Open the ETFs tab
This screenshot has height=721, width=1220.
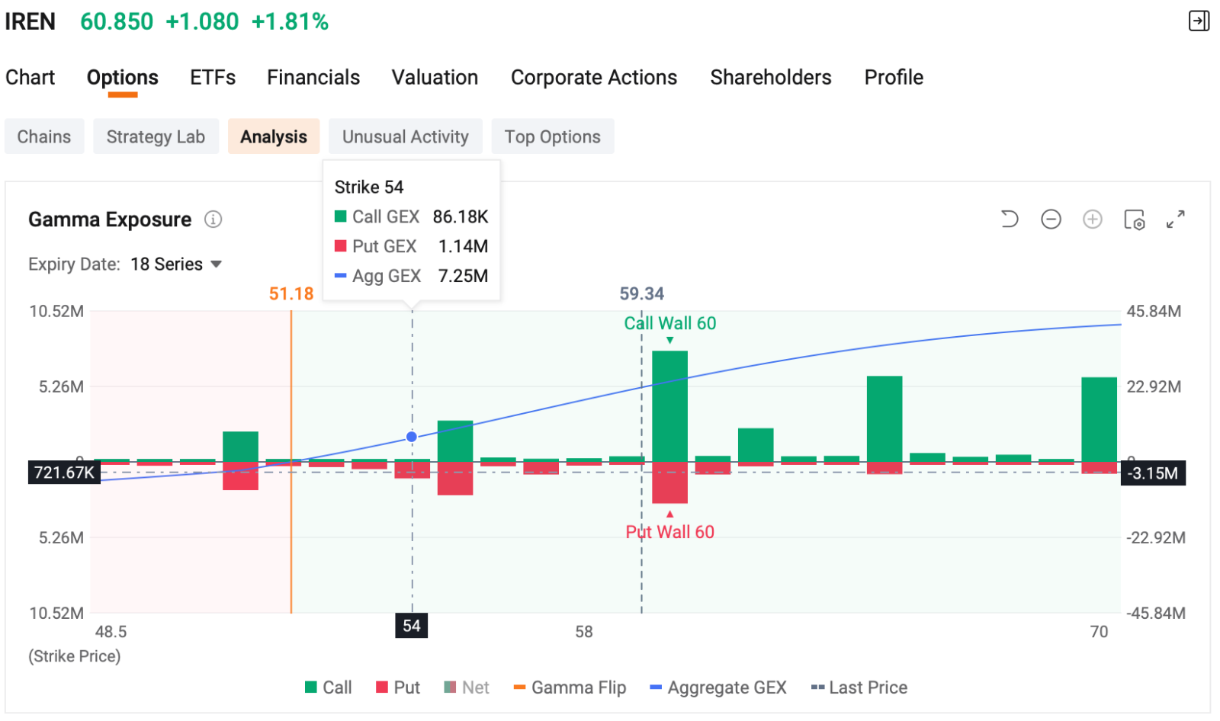point(213,77)
